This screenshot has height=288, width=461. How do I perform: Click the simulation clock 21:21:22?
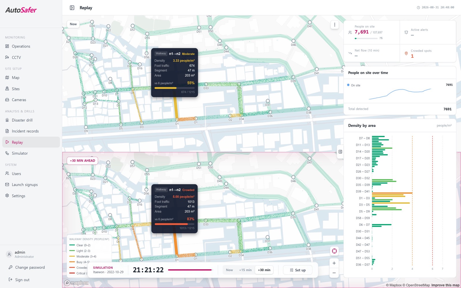pos(148,270)
